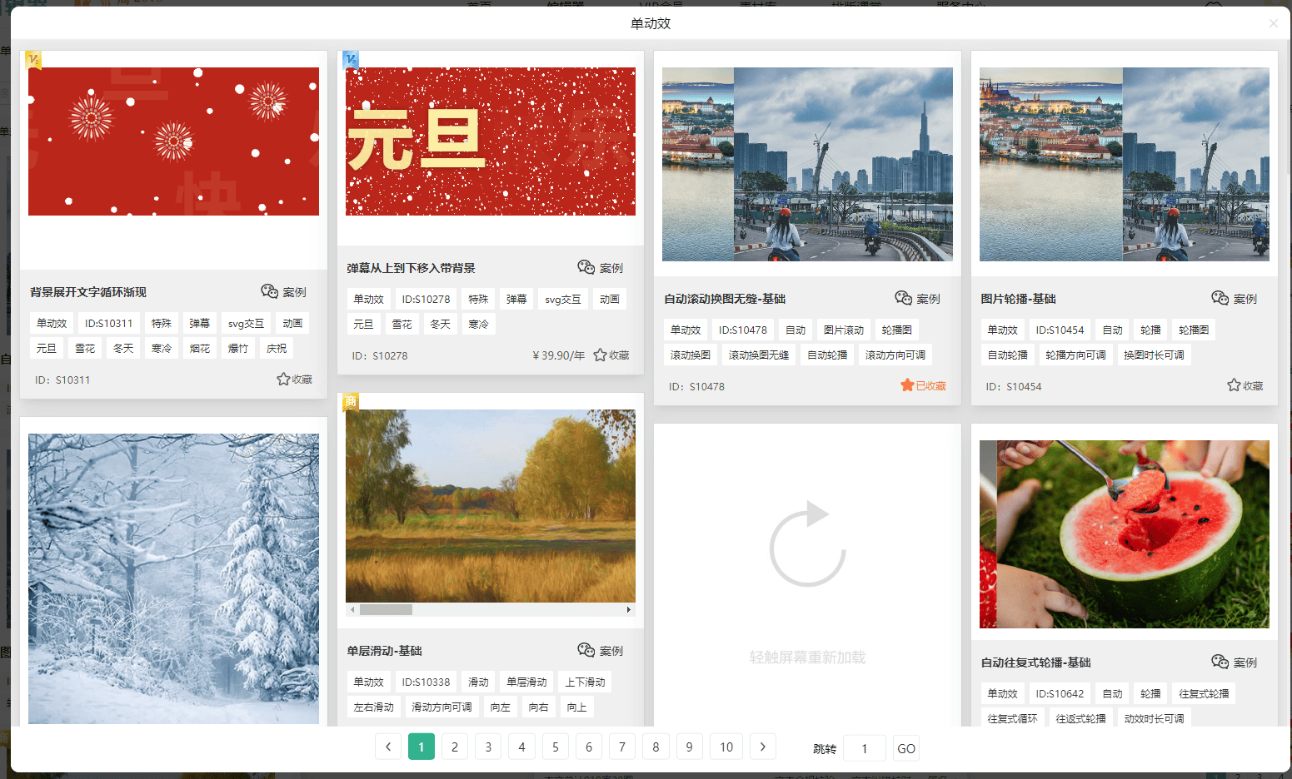Open the 元旦 snow effect thumbnail
The width and height of the screenshot is (1292, 779).
(x=491, y=141)
